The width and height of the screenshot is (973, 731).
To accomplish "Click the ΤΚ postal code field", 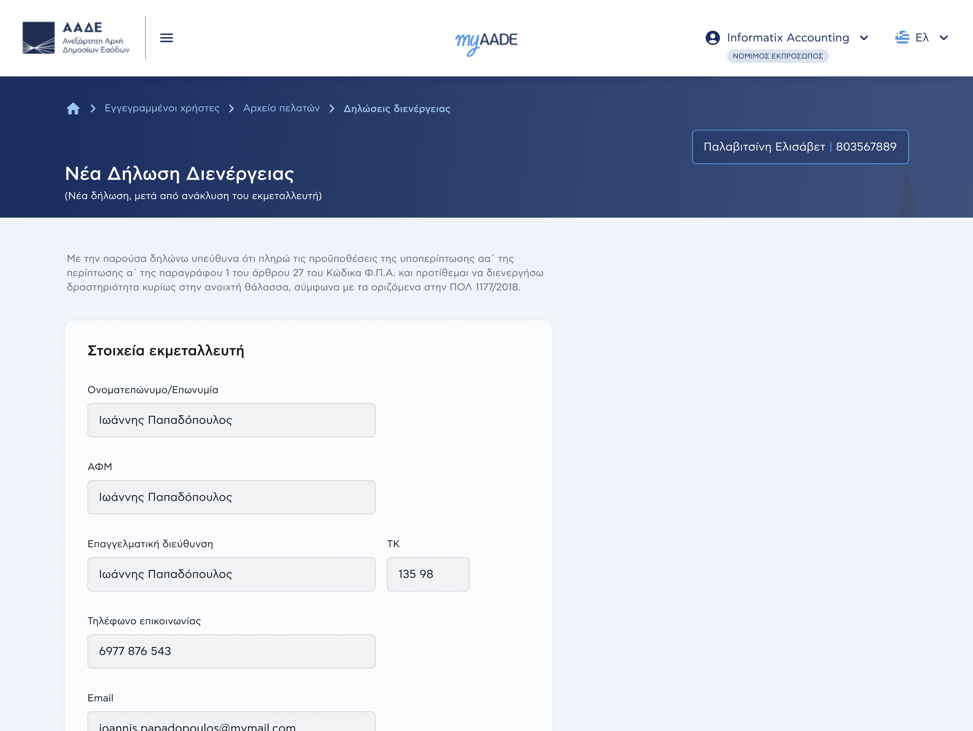I will click(427, 574).
